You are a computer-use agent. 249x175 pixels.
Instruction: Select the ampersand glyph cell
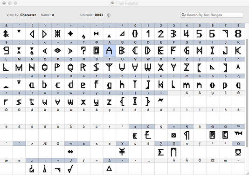[7, 34]
